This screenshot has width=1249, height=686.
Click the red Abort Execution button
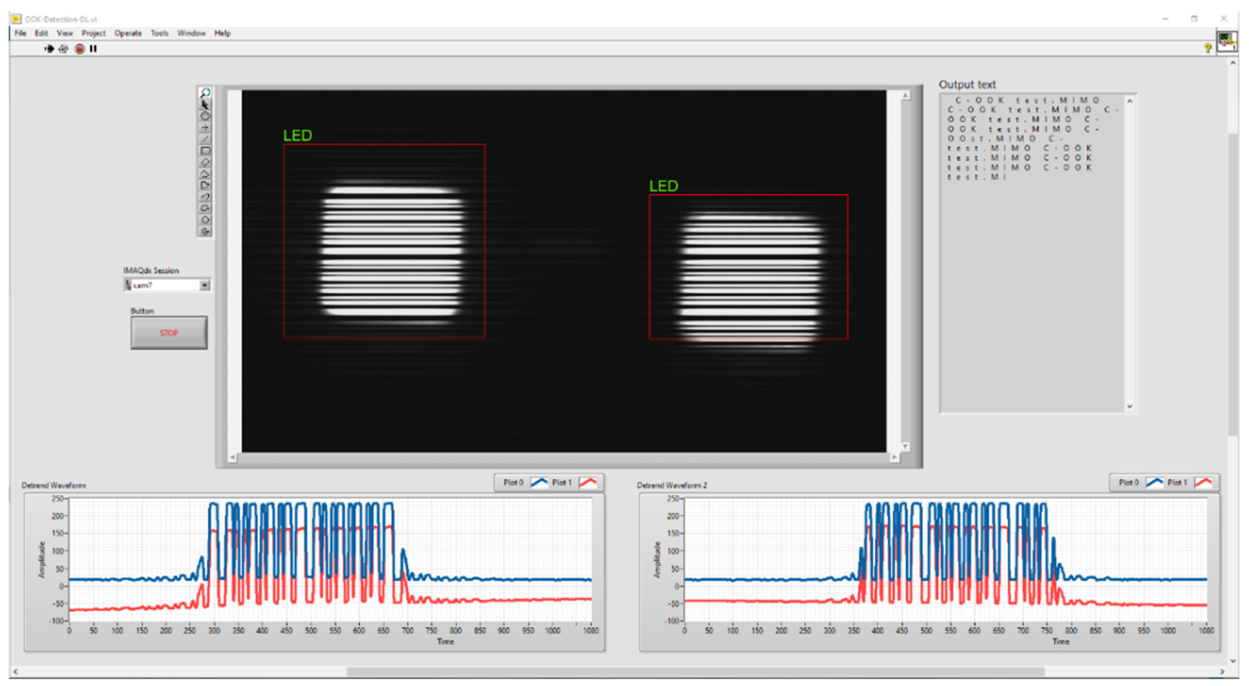tap(80, 49)
